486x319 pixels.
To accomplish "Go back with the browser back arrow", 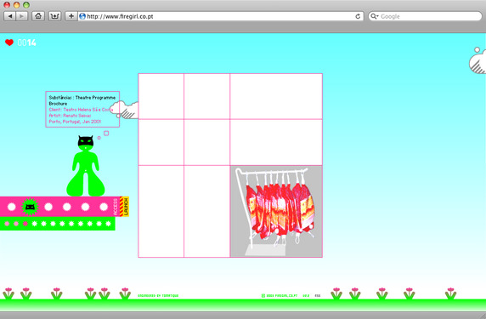I will 10,16.
